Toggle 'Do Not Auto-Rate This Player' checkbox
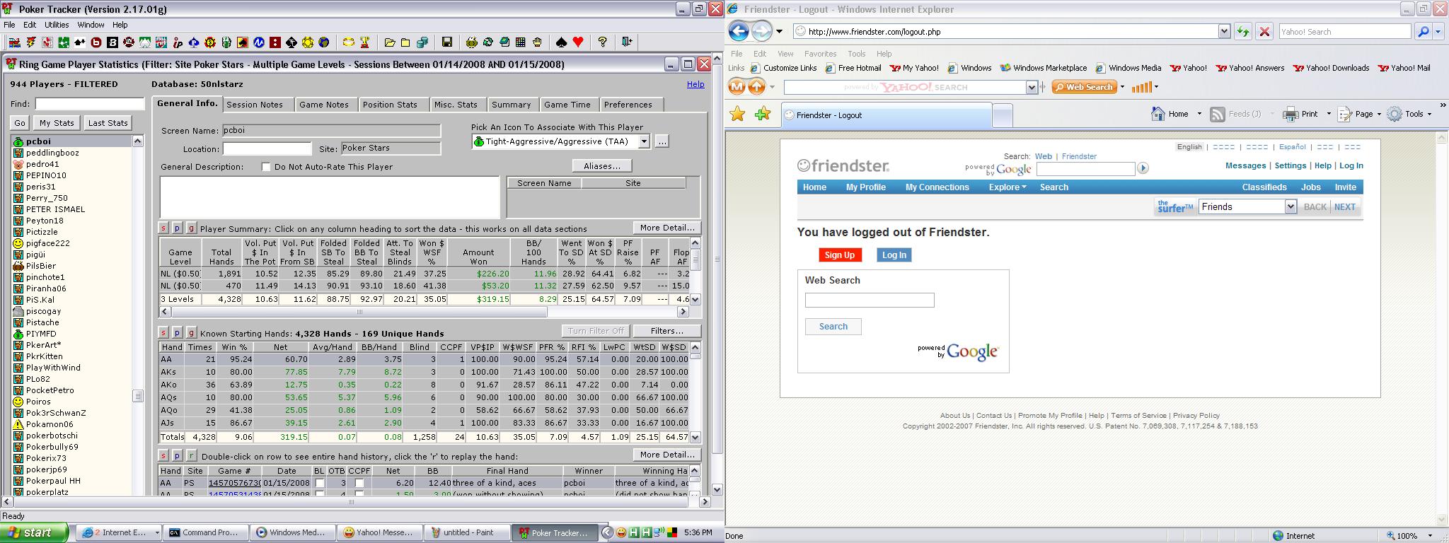The height and width of the screenshot is (543, 1449). (266, 167)
